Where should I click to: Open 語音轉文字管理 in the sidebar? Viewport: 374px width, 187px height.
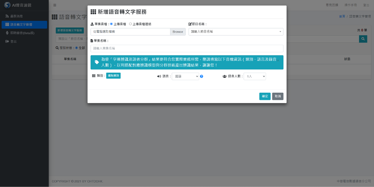(24, 24)
